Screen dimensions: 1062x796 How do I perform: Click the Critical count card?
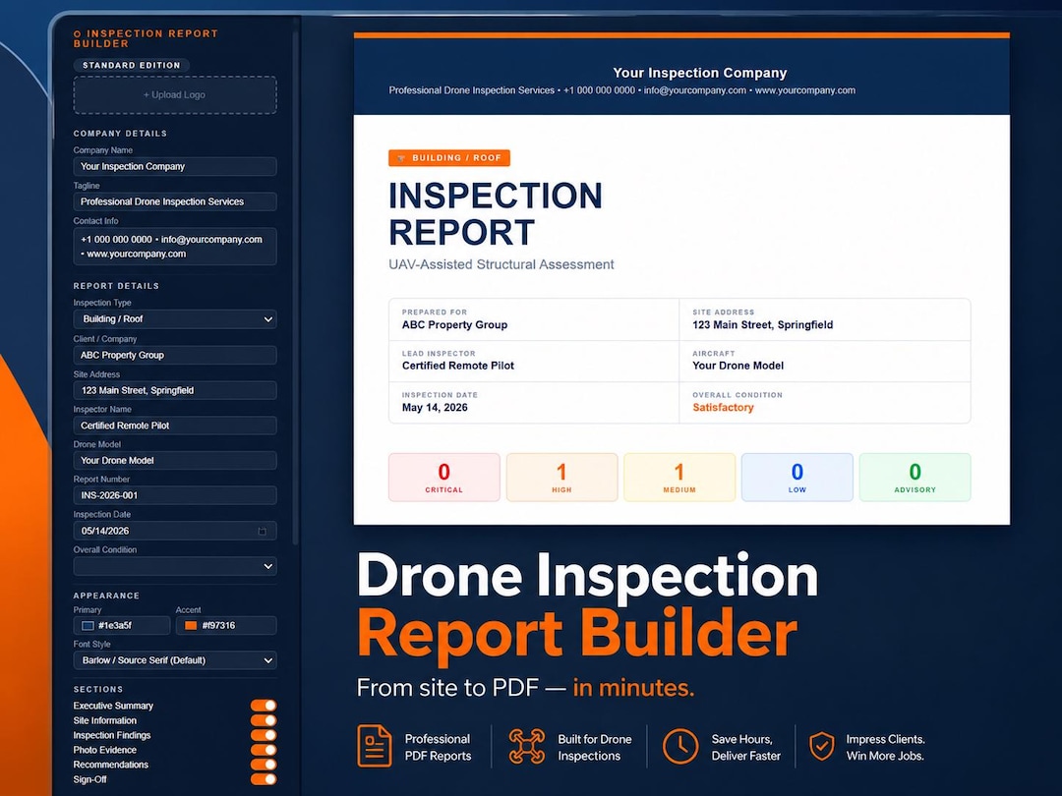[444, 478]
